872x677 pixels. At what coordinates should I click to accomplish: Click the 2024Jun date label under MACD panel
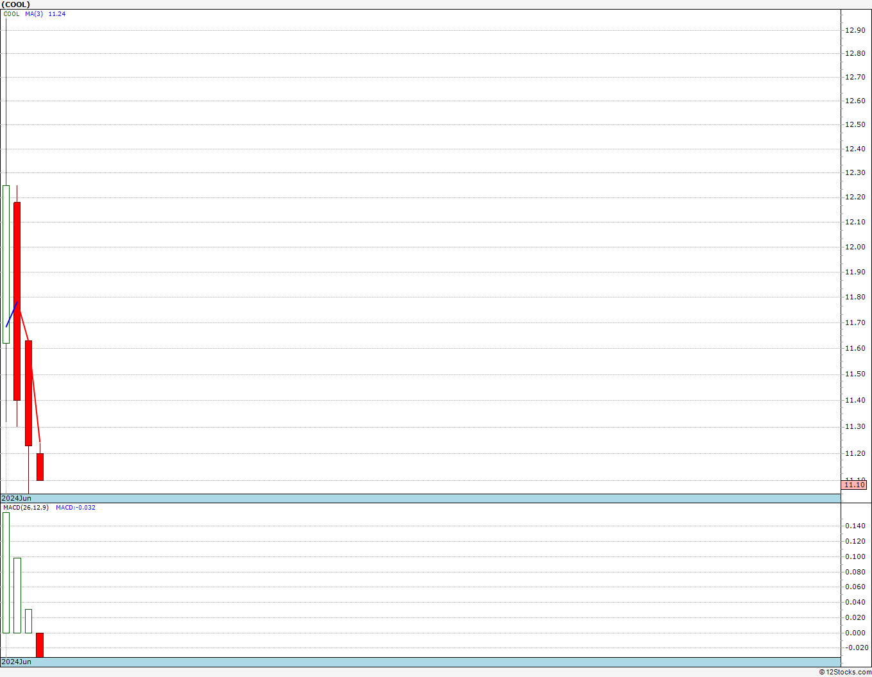click(16, 662)
